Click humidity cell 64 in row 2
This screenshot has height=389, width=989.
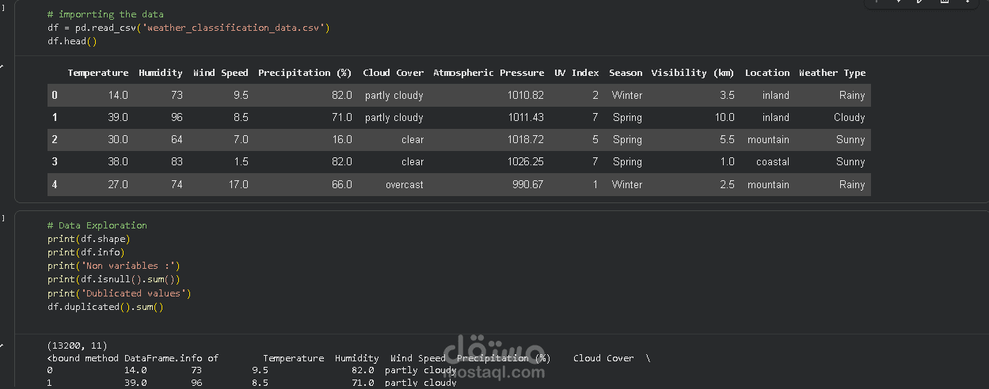177,139
